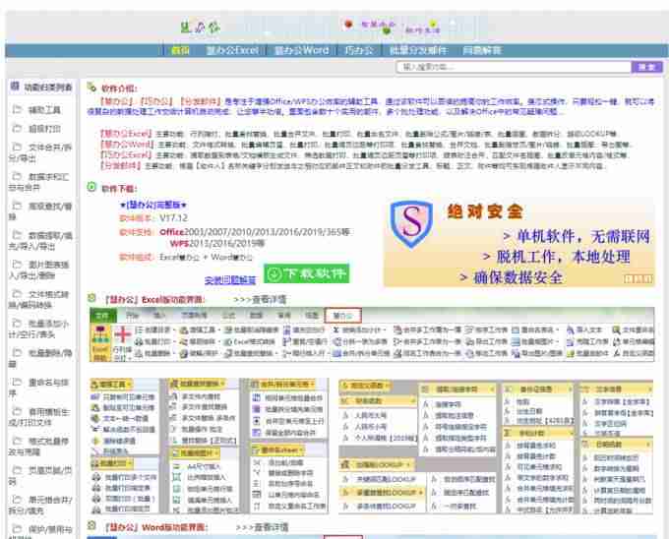
Task: Open the 重命名与排序 category
Action: (39, 388)
